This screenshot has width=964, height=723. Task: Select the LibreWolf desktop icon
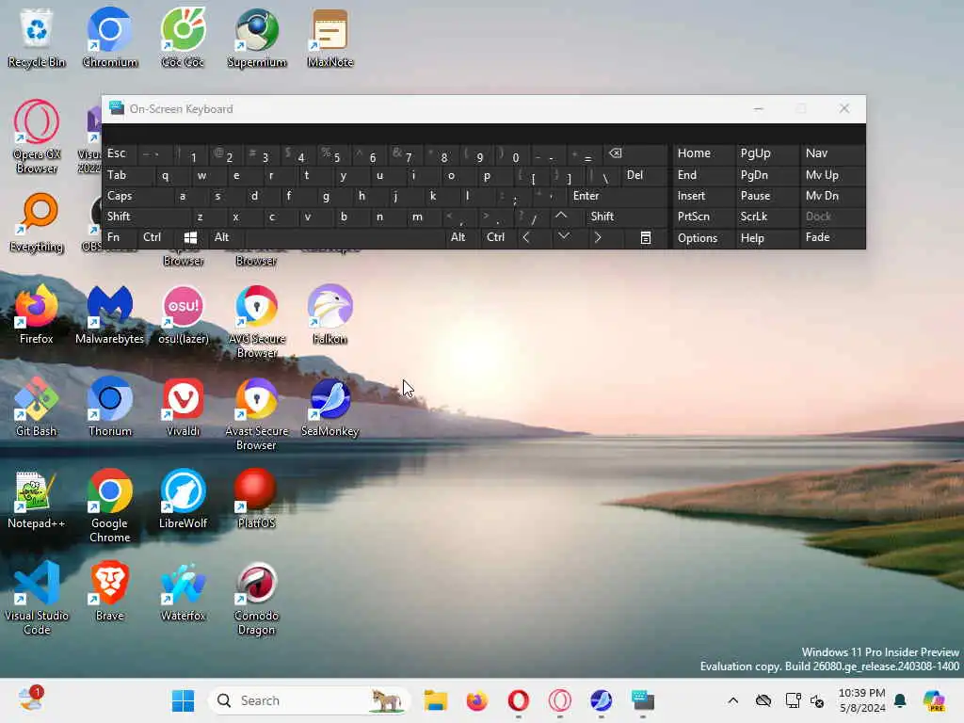coord(183,499)
